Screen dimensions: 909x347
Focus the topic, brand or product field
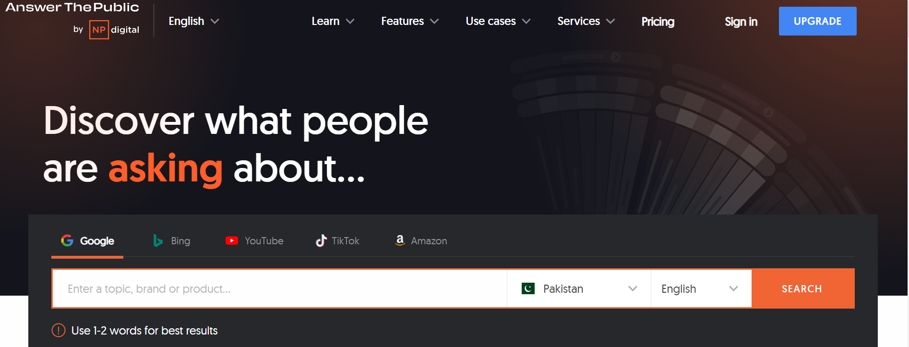279,288
